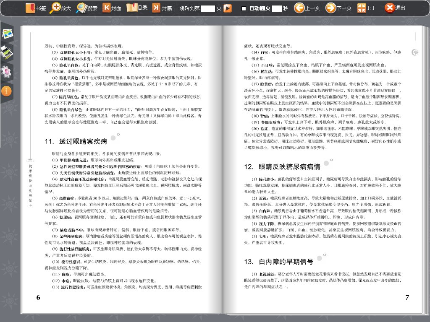This screenshot has height=322, width=430.
Task: Click page number 6 on the left page
Action: [38, 298]
